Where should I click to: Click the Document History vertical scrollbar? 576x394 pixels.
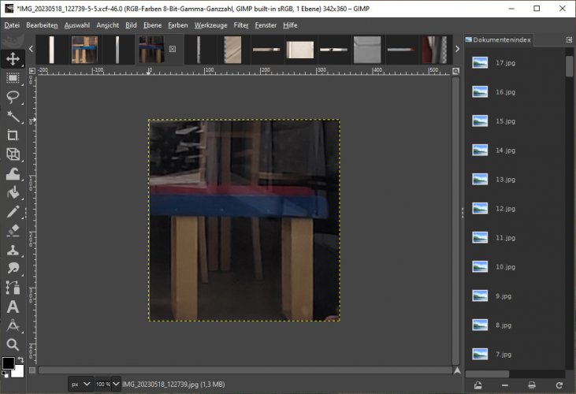pos(570,66)
